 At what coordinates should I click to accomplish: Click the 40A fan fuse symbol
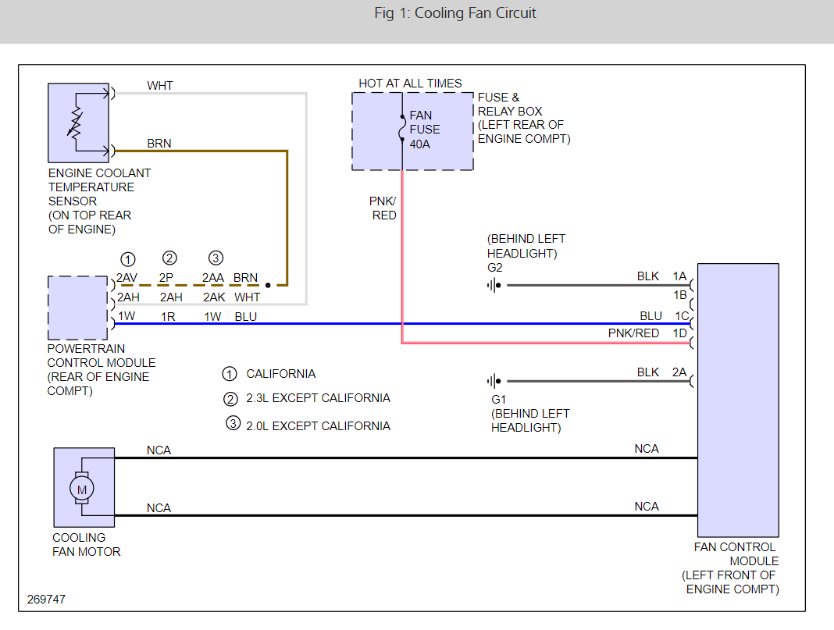[401, 129]
